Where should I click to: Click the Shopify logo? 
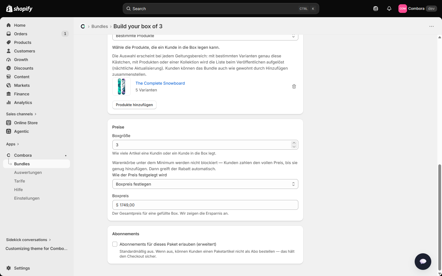pyautogui.click(x=19, y=9)
